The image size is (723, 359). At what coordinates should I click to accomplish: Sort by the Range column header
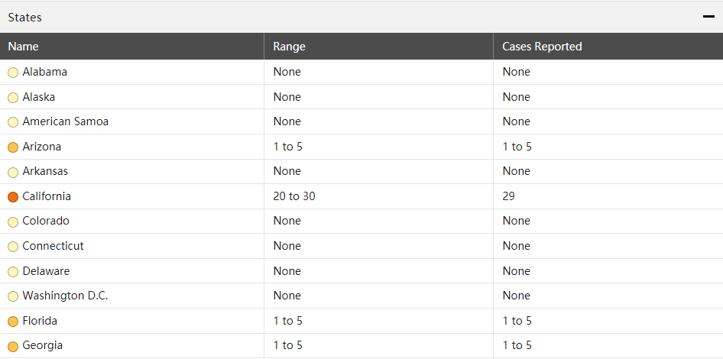(x=289, y=47)
